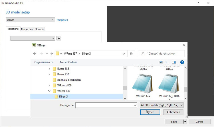Click the plus button to add a variation
This screenshot has width=214, height=127.
point(59,38)
